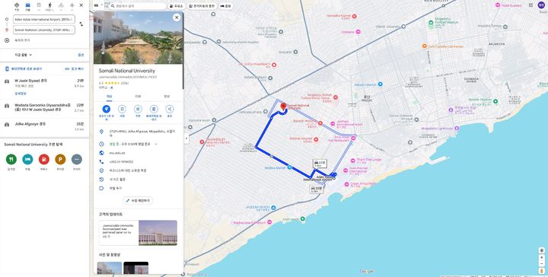Click the restaurants nearby green icon
Image resolution: width=548 pixels, height=277 pixels.
[x=11, y=159]
